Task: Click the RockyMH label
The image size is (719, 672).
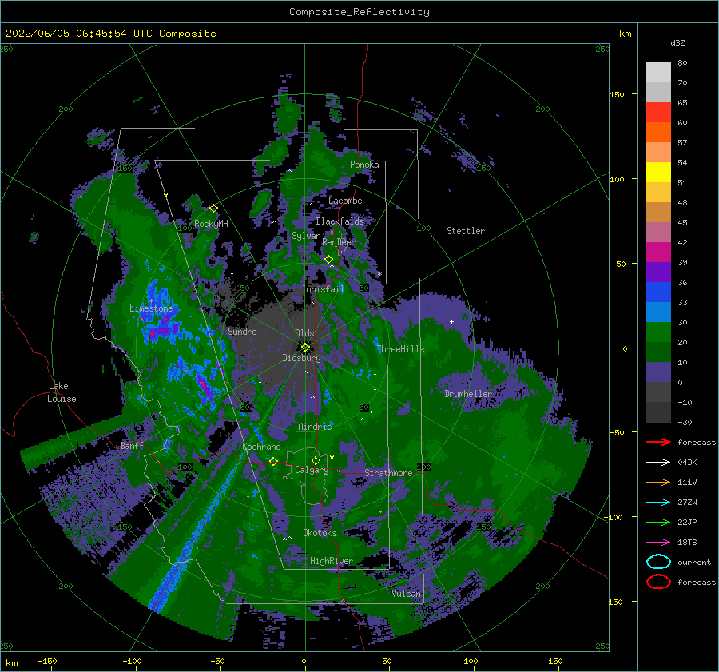Action: point(211,224)
